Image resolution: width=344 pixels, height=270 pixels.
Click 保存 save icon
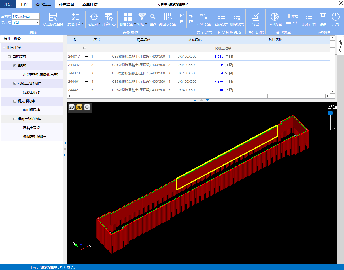(323, 17)
